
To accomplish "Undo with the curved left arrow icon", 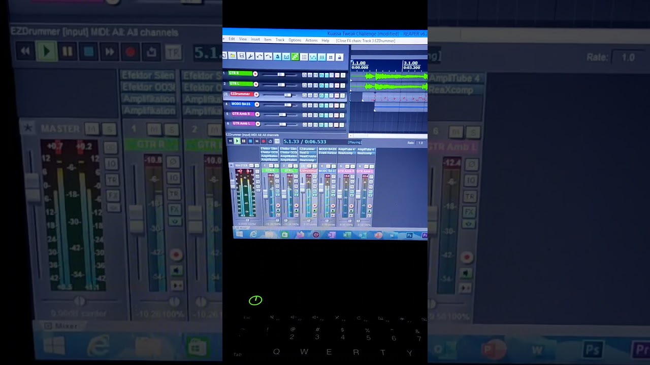I will (x=259, y=56).
